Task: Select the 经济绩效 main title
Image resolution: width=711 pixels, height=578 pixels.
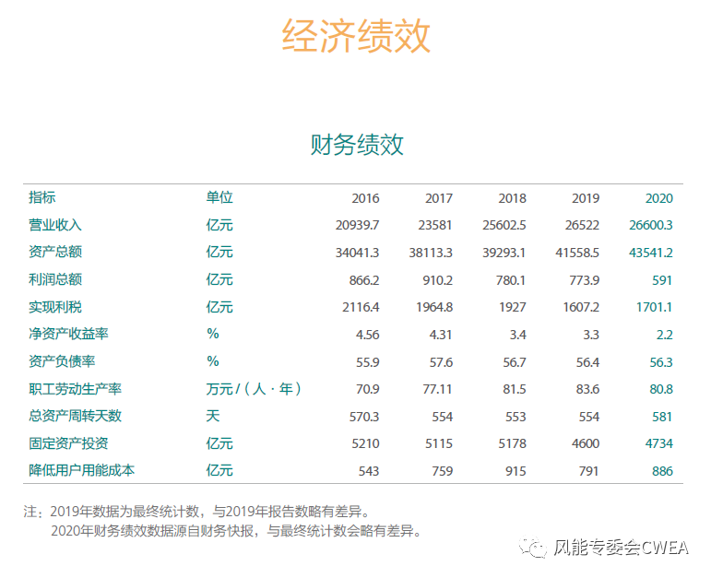Action: click(356, 37)
